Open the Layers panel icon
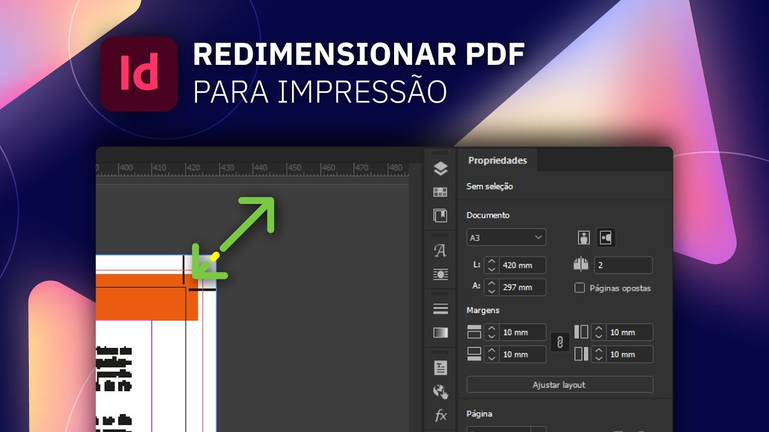The image size is (769, 432). 440,169
